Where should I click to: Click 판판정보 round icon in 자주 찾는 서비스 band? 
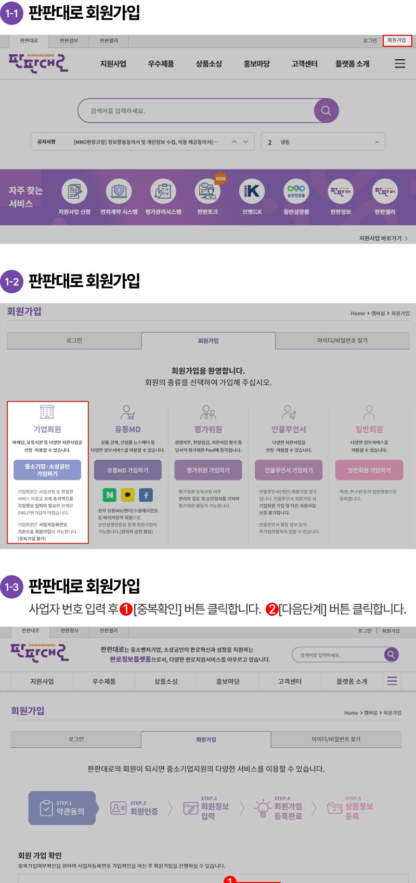pos(341,191)
